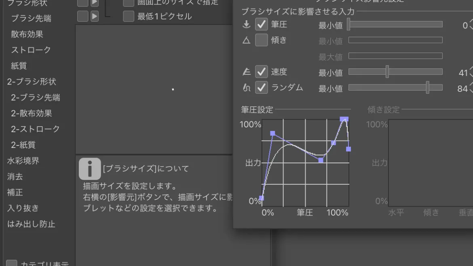Enable the 傾き checkbox
Screen dimensions: 473x266
pyautogui.click(x=262, y=40)
